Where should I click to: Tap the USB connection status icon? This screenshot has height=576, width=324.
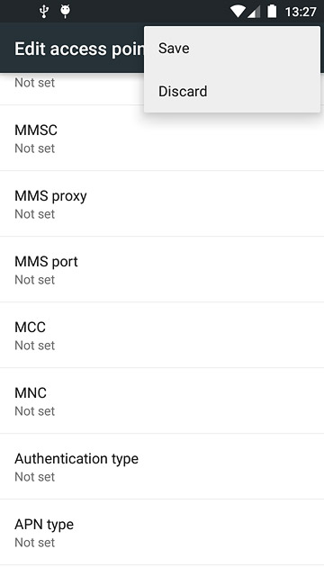click(44, 12)
